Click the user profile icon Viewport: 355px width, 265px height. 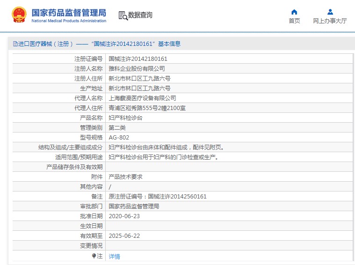(x=330, y=12)
